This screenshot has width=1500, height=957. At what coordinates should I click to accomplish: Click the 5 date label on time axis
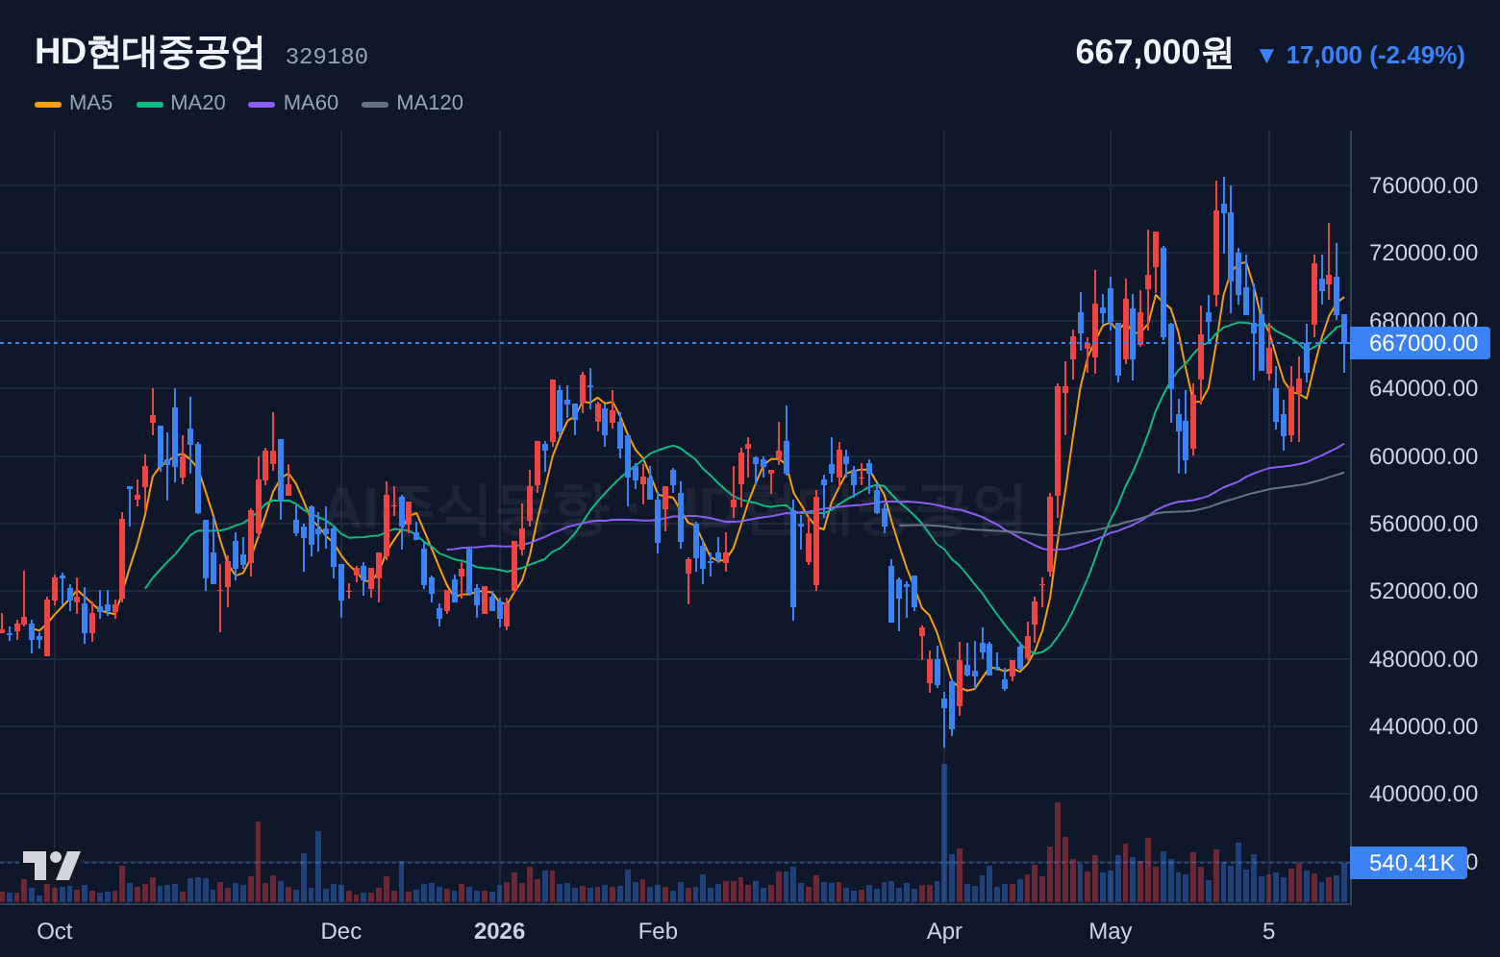point(1268,931)
